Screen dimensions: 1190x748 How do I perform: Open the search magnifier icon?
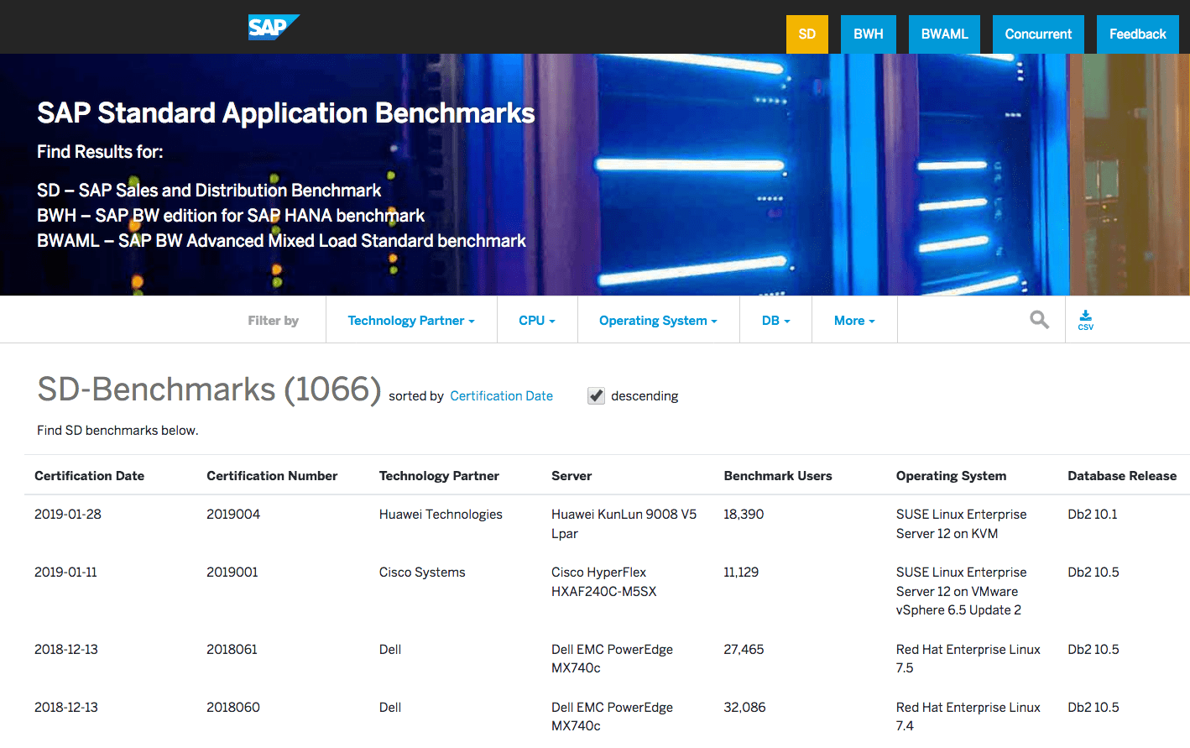(x=1039, y=319)
